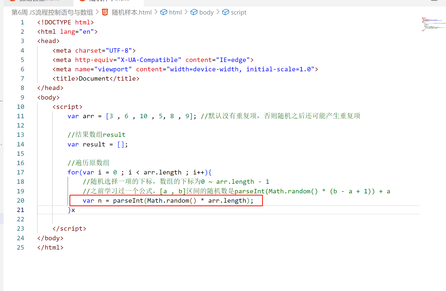446x291 pixels.
Task: Click the HTML5 file icon in breadcrumb
Action: 105,12
